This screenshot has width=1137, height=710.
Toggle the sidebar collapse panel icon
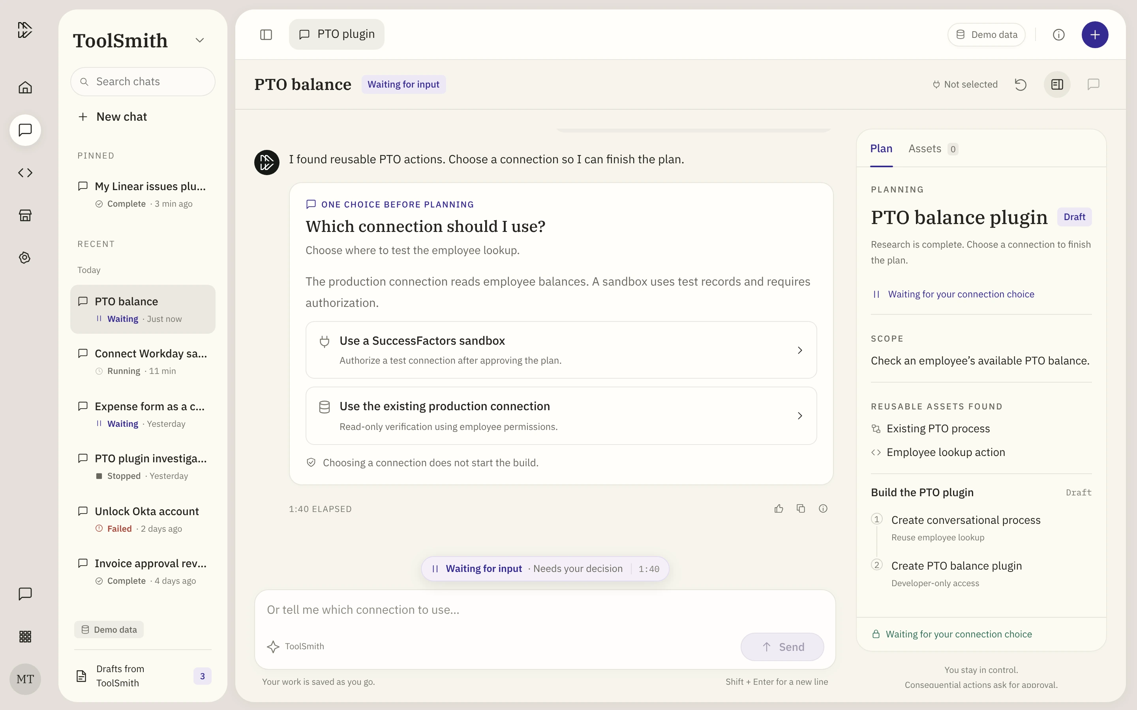(x=266, y=35)
